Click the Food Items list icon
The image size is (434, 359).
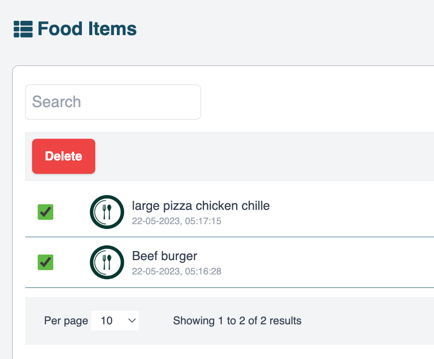point(23,29)
